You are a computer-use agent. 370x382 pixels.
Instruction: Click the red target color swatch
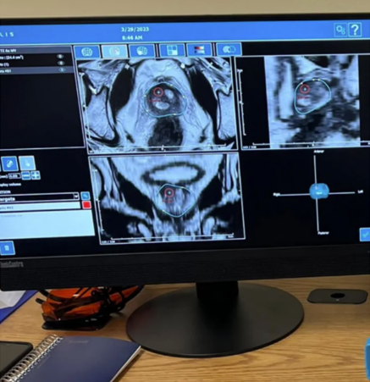click(86, 205)
